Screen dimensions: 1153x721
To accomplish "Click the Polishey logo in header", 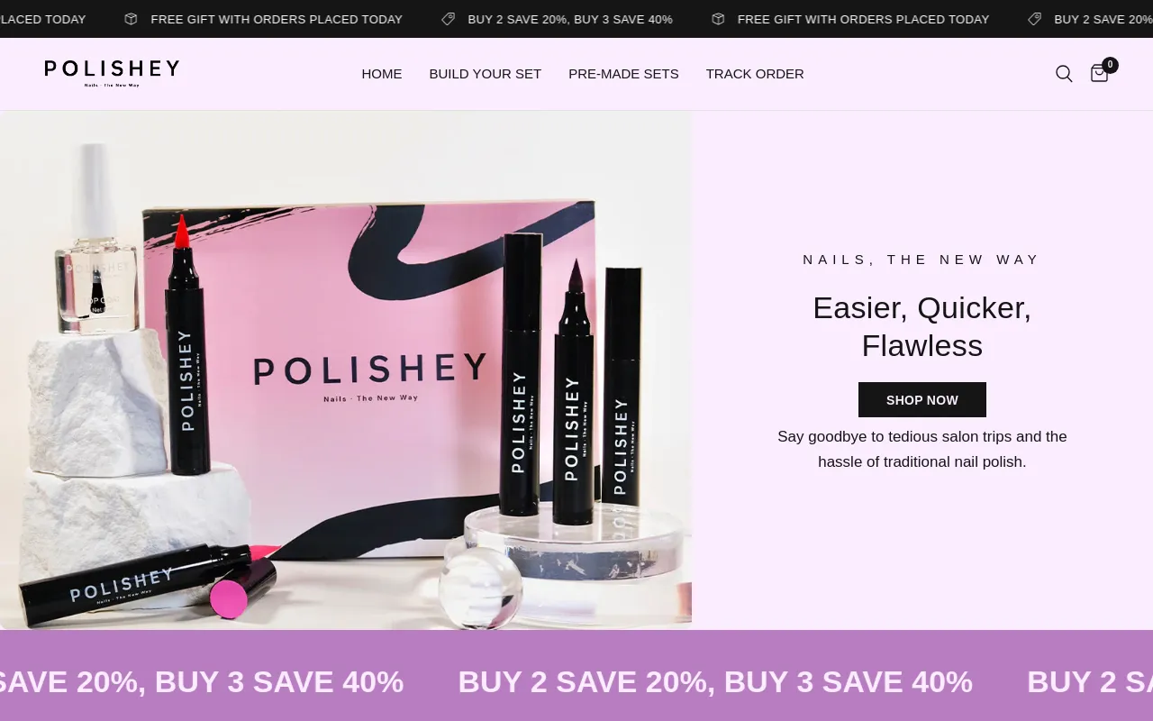I will pos(112,73).
